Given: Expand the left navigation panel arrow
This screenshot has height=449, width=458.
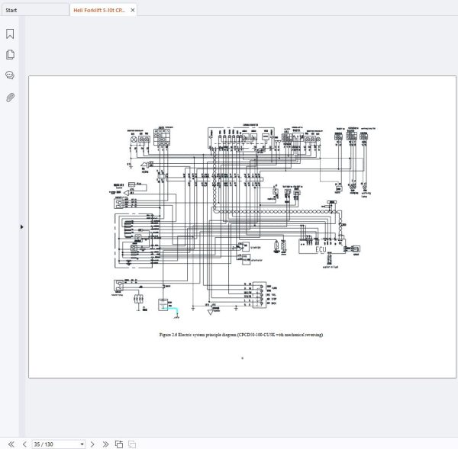Looking at the screenshot, I should pyautogui.click(x=21, y=226).
